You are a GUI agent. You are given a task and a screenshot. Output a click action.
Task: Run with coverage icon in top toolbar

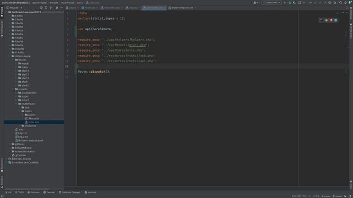(x=295, y=2)
